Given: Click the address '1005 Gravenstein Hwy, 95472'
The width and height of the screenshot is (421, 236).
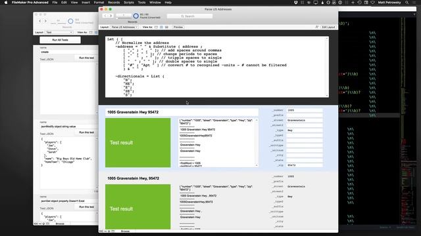Looking at the screenshot, I should [133, 178].
